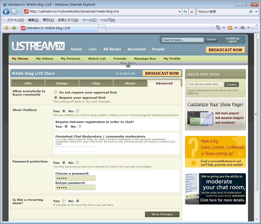This screenshot has height=224, width=261.
Task: Set Show Chatbox to No
Action: coord(78,111)
